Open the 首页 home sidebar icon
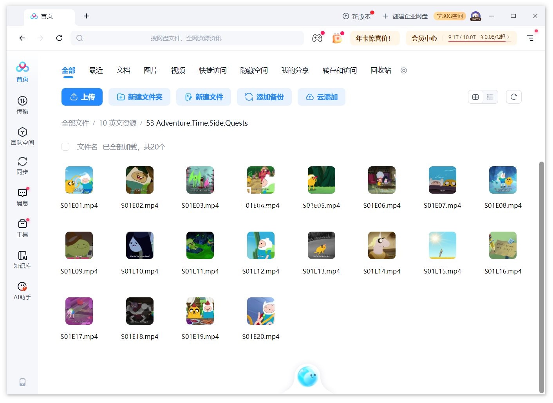The height and width of the screenshot is (403, 553). tap(22, 72)
